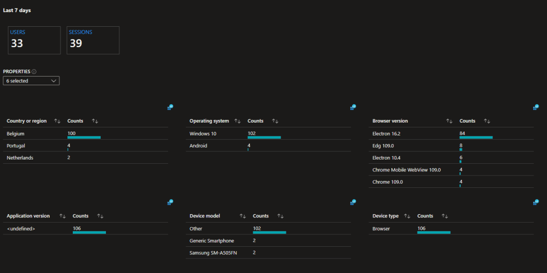Sort by the Country or region column
The width and height of the screenshot is (547, 273).
click(57, 121)
